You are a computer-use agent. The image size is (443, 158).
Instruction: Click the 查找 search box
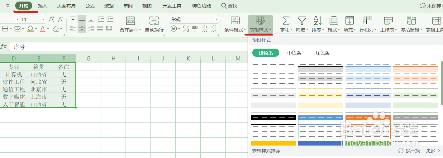(229, 6)
